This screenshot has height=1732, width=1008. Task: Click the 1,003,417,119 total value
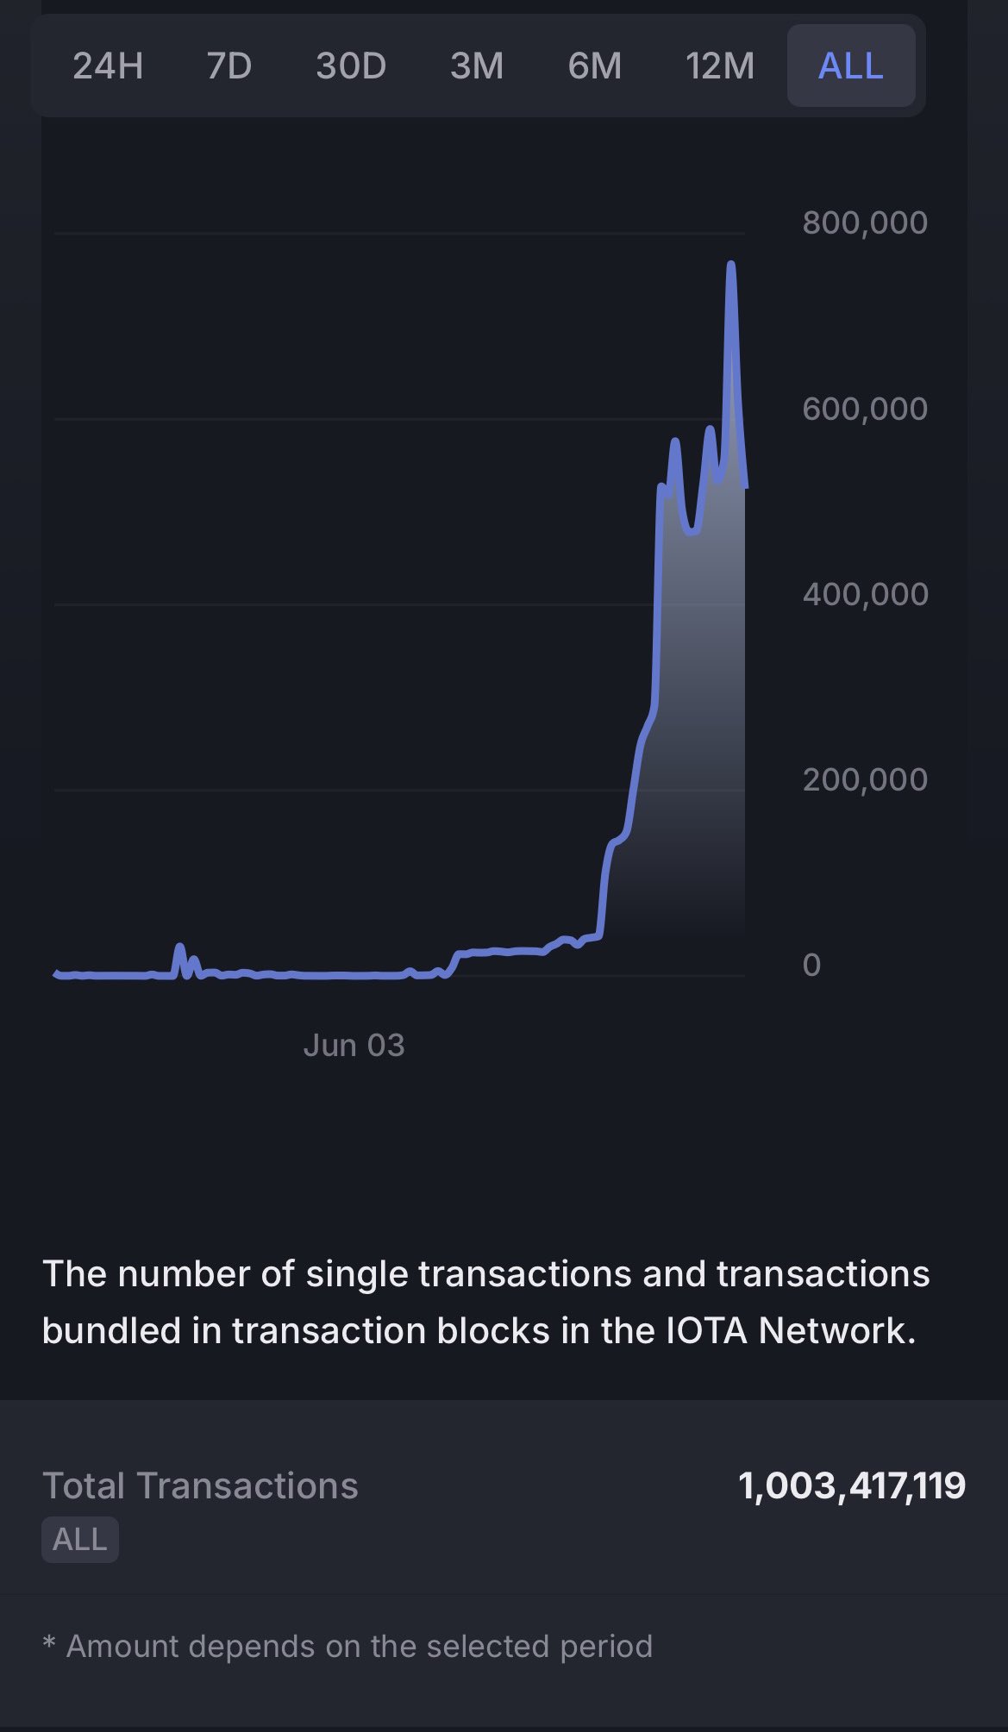coord(852,1485)
